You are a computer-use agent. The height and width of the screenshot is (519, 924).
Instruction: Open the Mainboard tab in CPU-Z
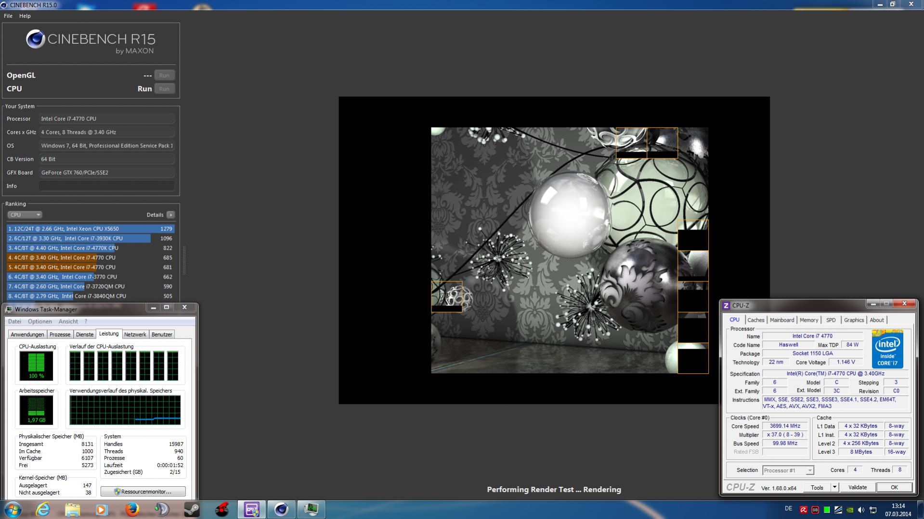782,320
